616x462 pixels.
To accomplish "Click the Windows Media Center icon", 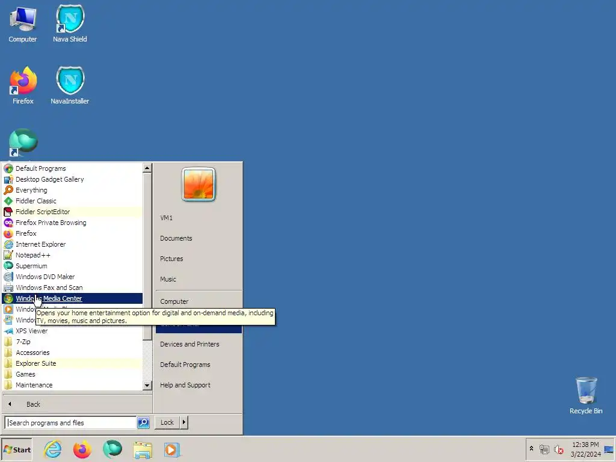I will [x=8, y=298].
